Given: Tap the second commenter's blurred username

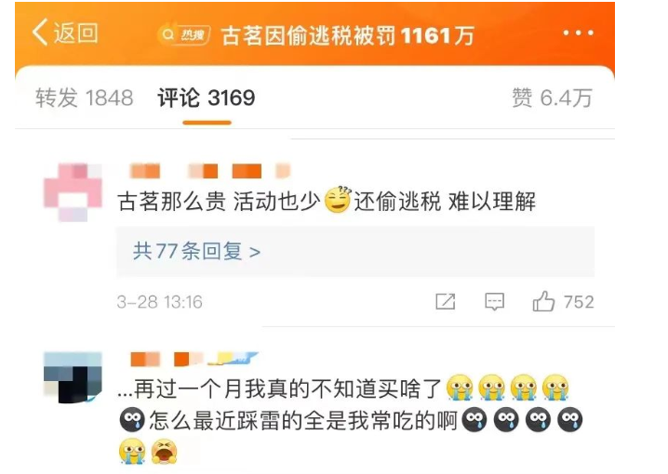Looking at the screenshot, I should click(194, 359).
